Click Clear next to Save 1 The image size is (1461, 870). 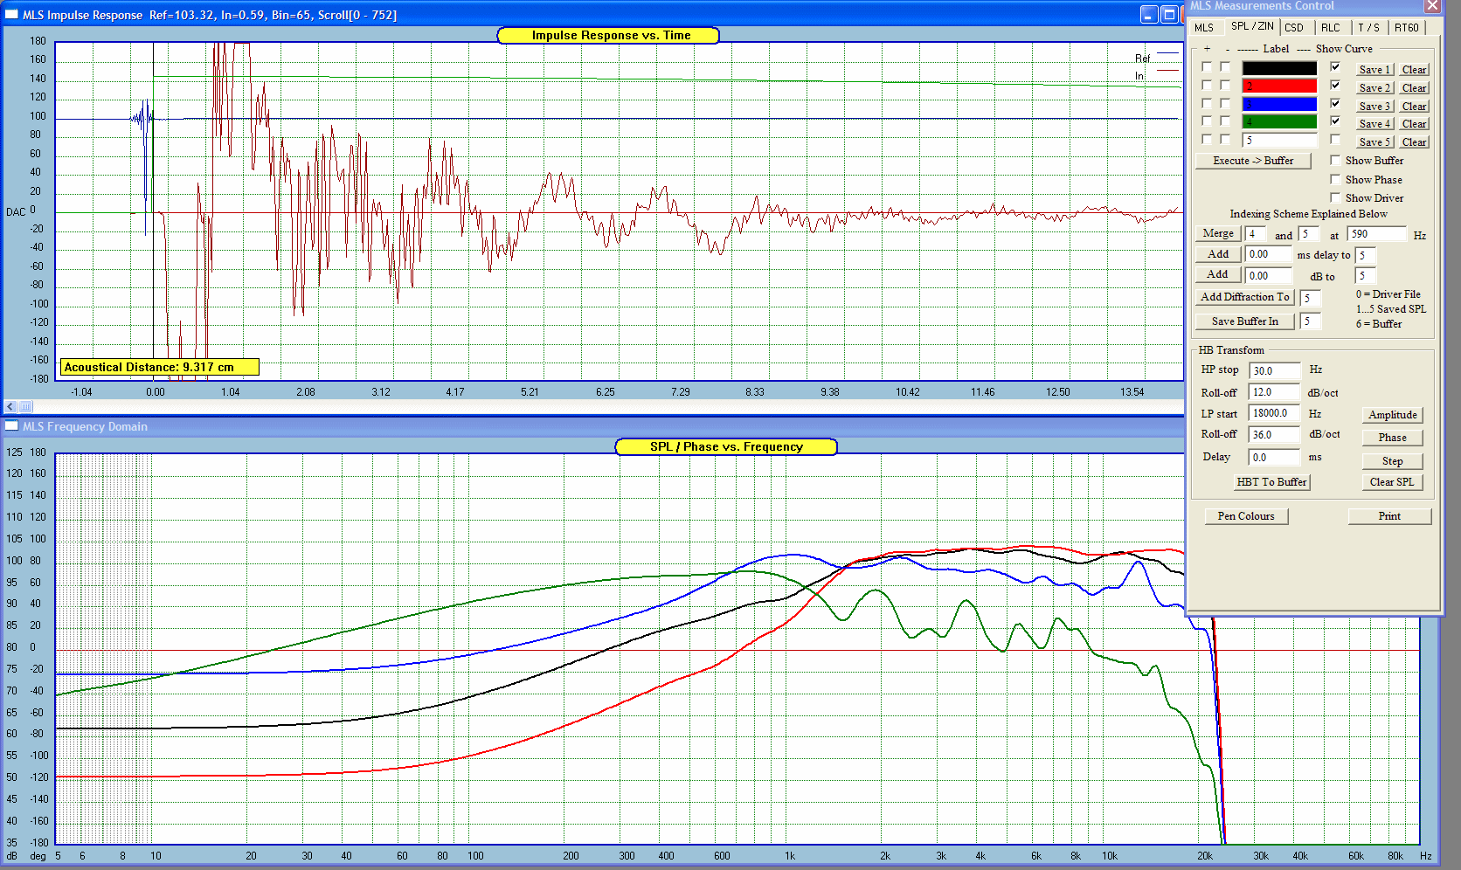1415,70
